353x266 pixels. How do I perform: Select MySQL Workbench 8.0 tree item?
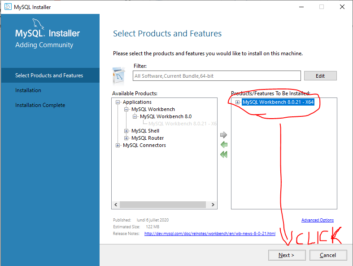[166, 116]
